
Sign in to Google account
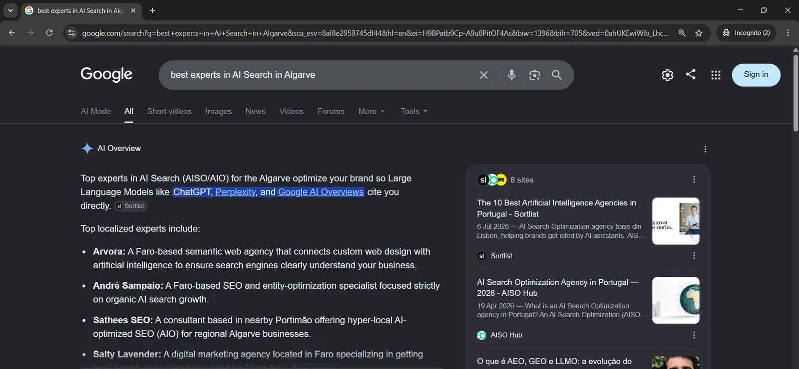pos(756,75)
